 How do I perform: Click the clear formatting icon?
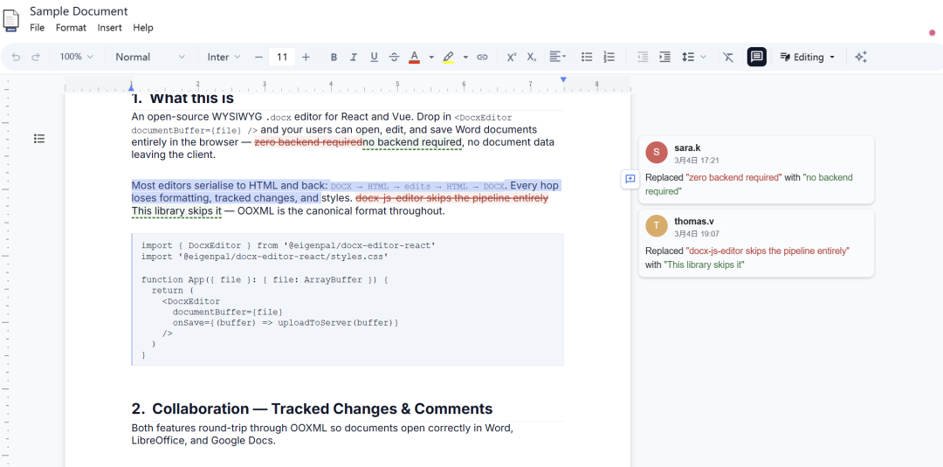(x=728, y=57)
